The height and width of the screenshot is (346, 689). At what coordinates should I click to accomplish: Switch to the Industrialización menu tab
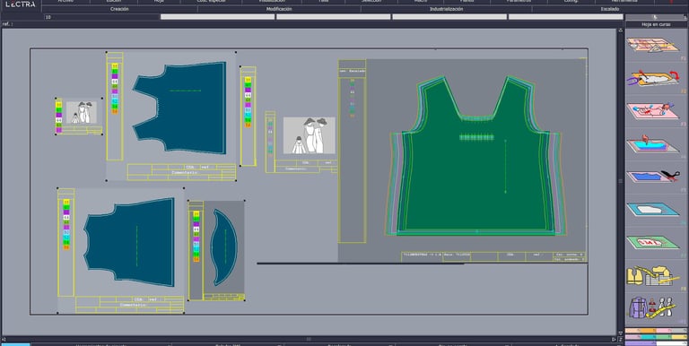[446, 9]
